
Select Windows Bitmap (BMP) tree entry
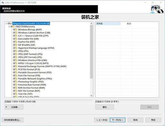[30, 30]
